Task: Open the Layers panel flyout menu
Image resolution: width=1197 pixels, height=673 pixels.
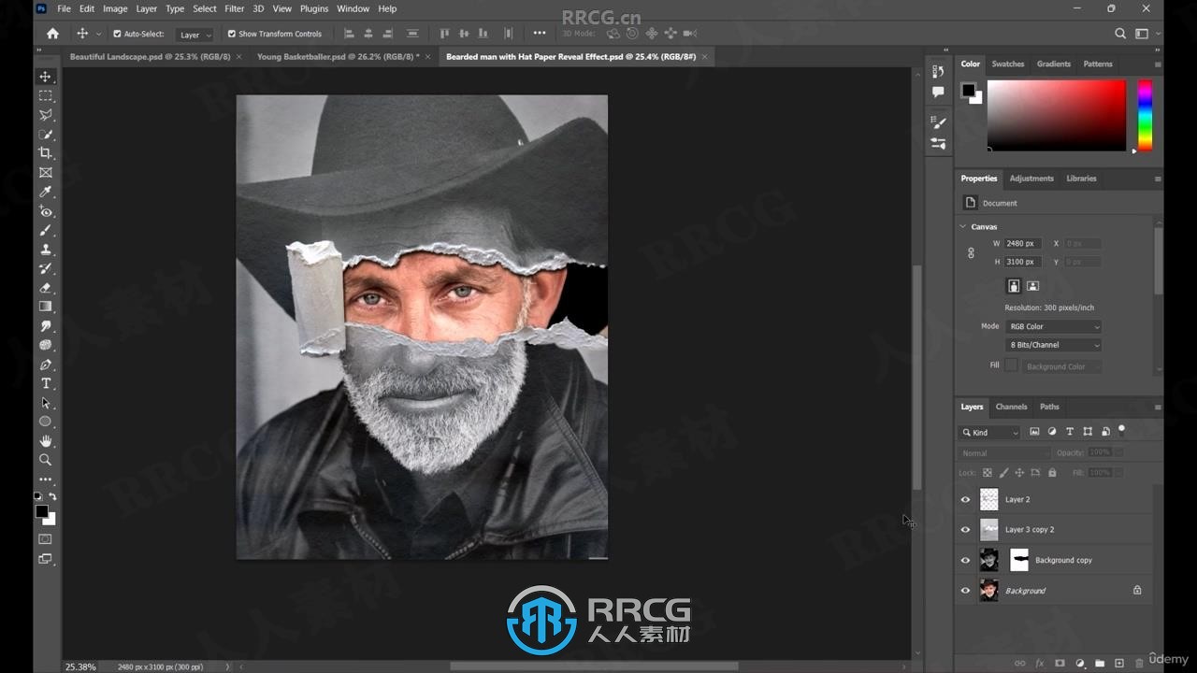Action: [1158, 408]
